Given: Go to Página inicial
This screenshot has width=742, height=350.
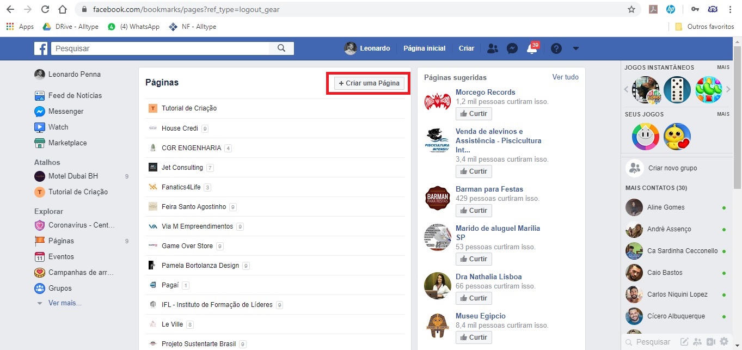Looking at the screenshot, I should 424,48.
